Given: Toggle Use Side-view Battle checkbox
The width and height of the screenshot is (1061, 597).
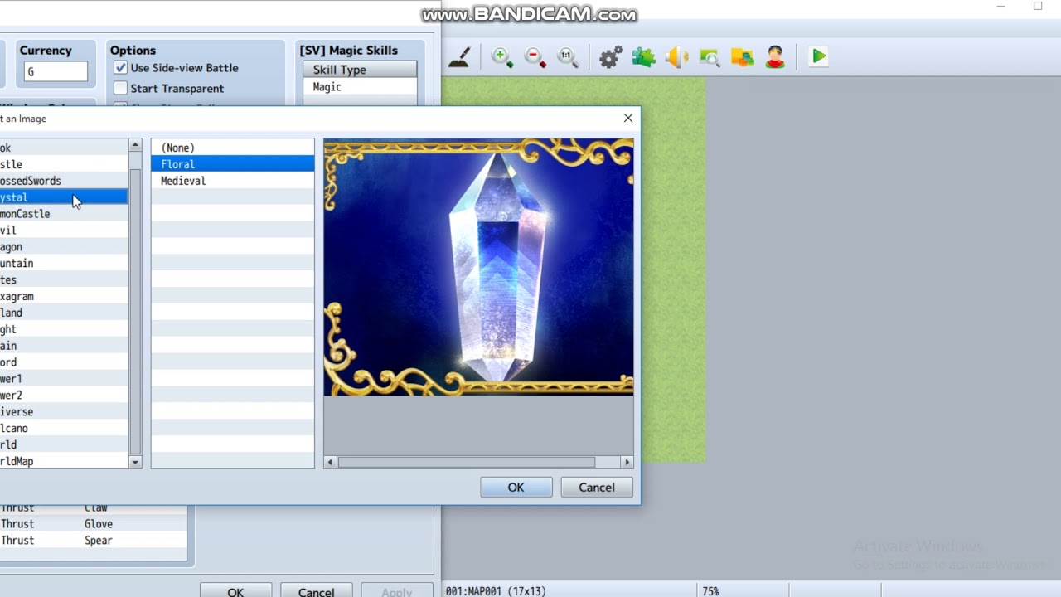Looking at the screenshot, I should coord(121,68).
